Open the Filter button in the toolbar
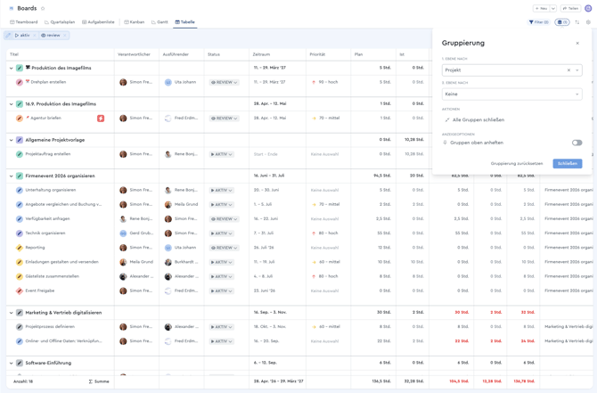597x393 pixels. click(x=538, y=22)
